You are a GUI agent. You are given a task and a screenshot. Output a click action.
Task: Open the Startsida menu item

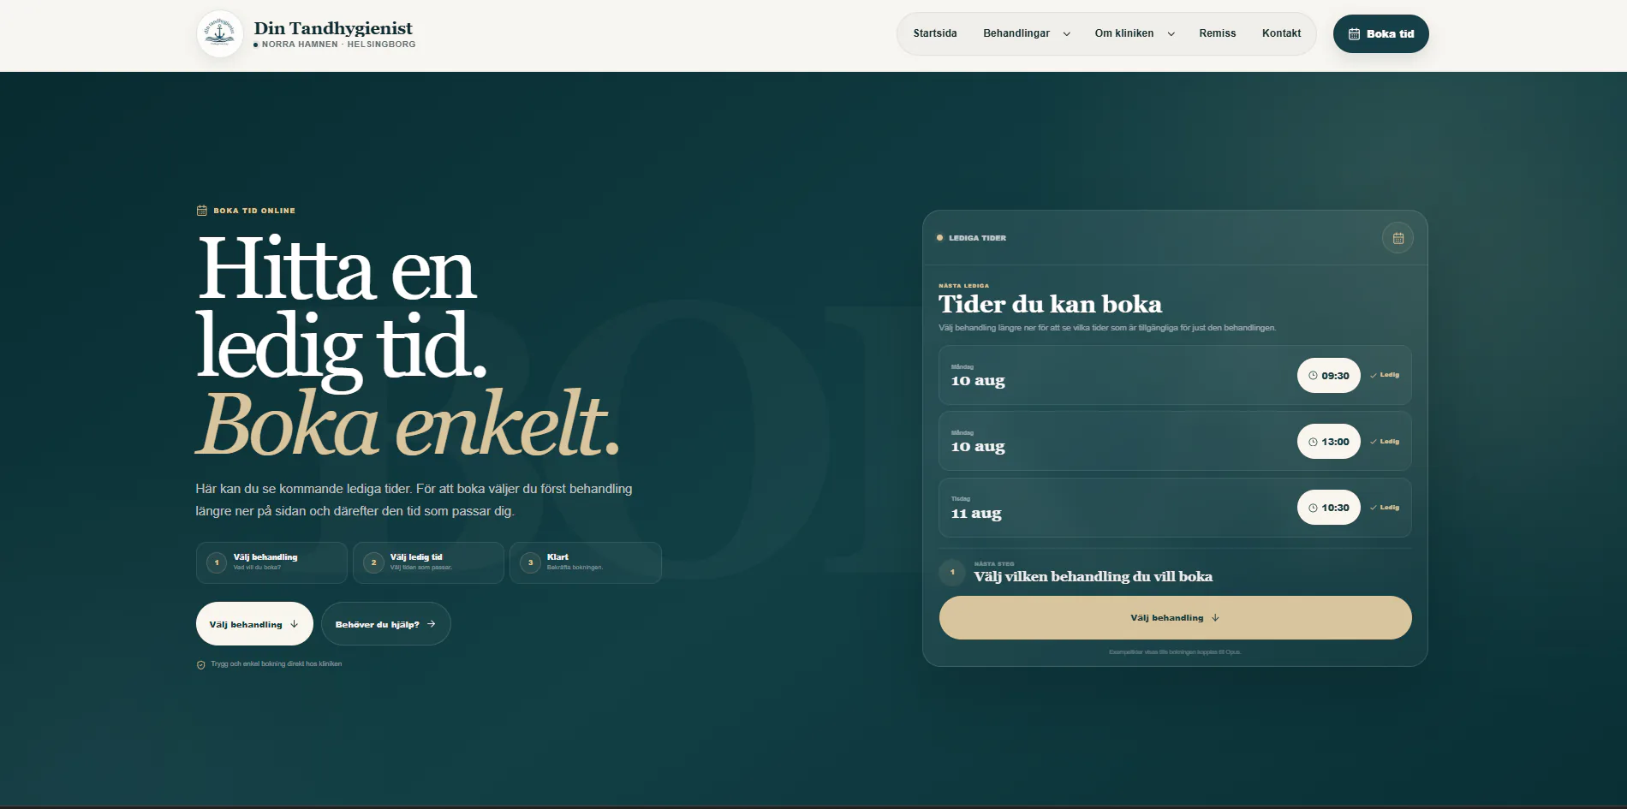tap(935, 33)
